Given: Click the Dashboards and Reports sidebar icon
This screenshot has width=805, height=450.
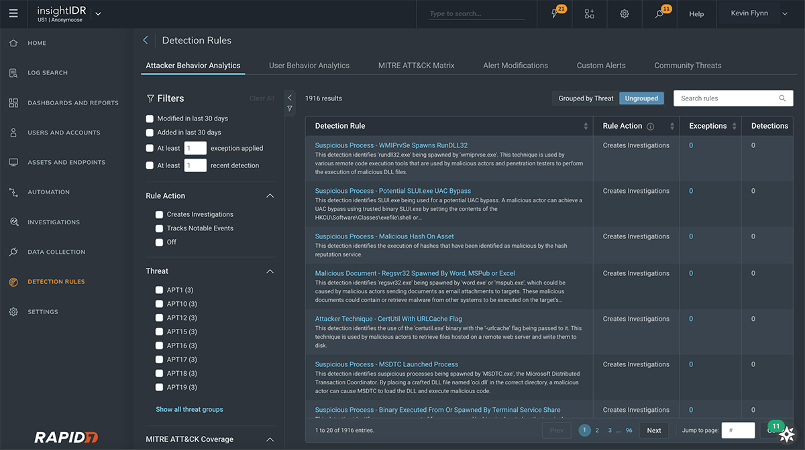Looking at the screenshot, I should (x=13, y=103).
